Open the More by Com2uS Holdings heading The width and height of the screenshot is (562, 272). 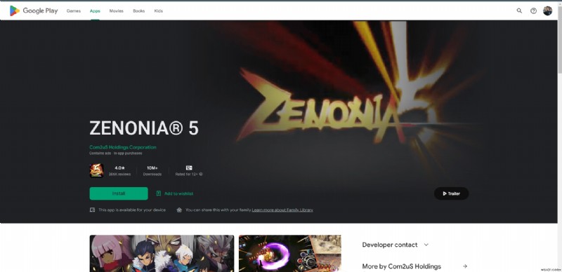click(401, 266)
